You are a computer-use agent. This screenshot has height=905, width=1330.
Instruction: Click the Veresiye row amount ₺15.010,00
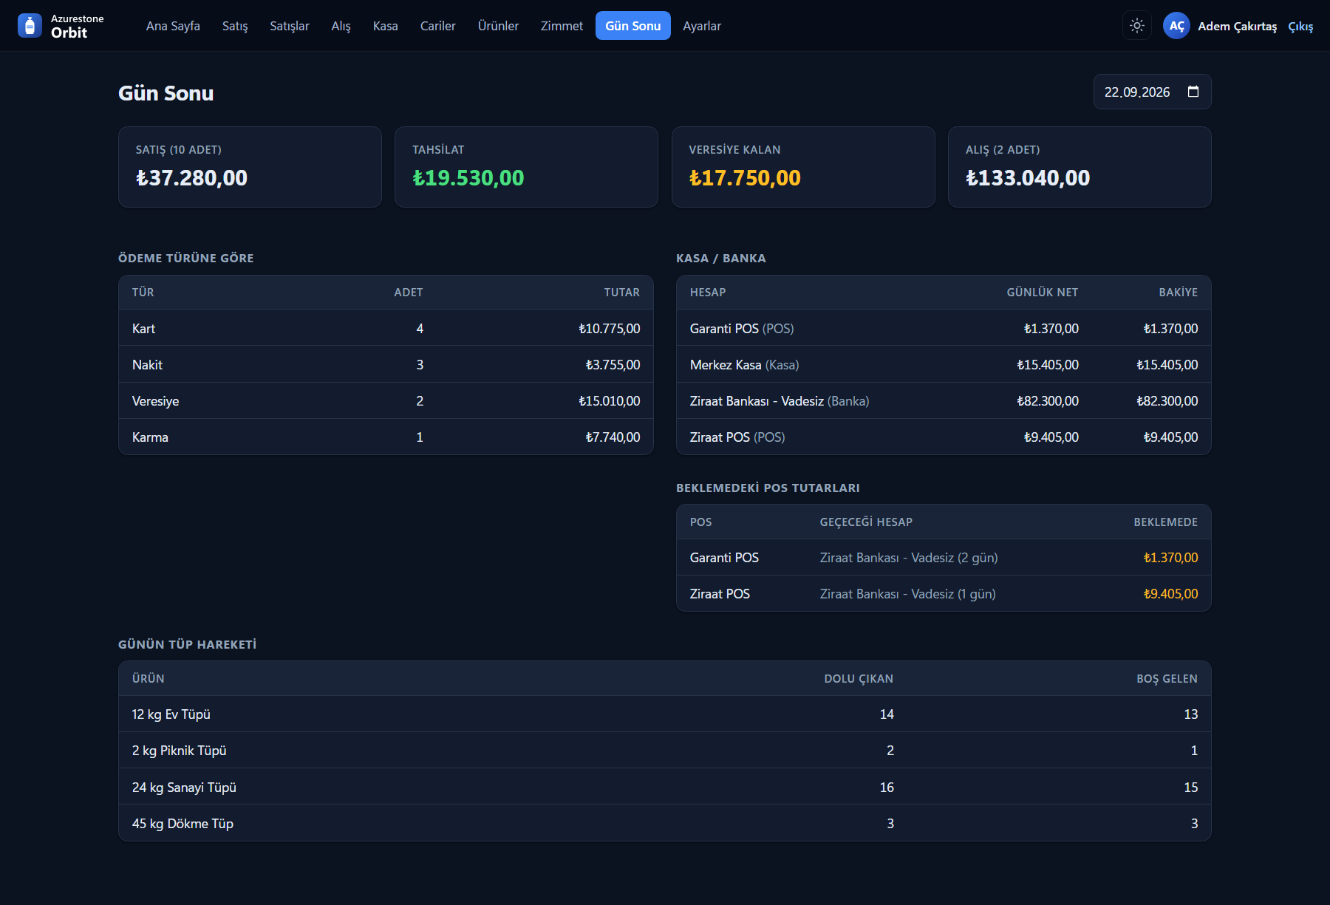[x=610, y=401]
